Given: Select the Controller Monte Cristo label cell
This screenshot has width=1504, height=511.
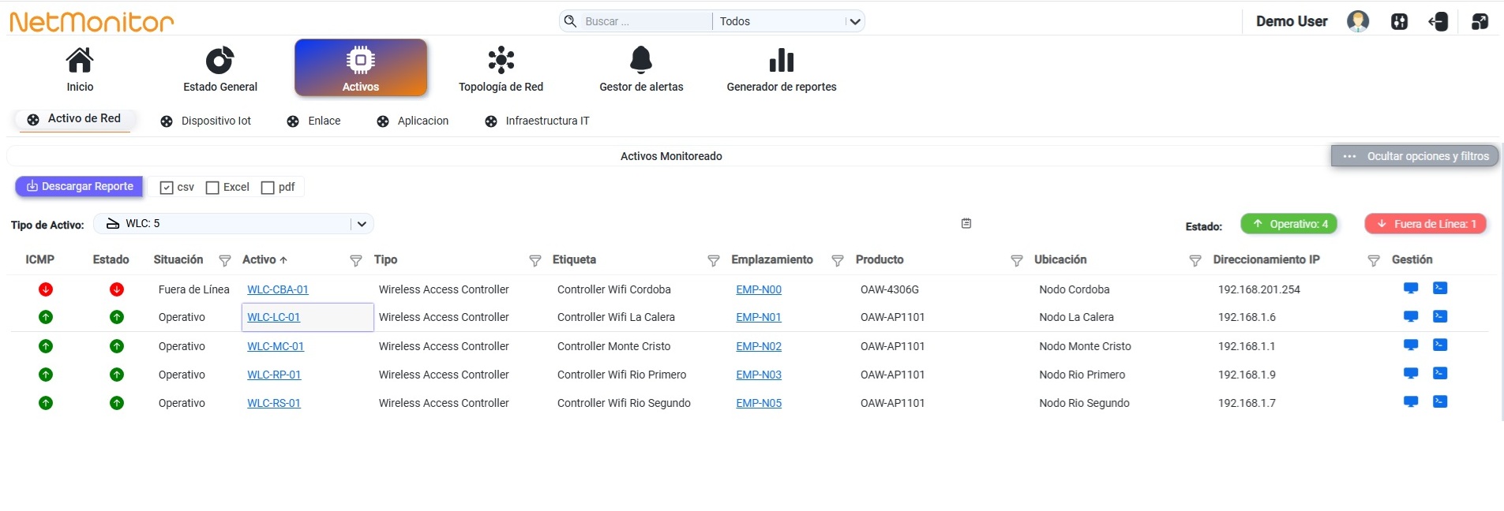Looking at the screenshot, I should coord(614,346).
